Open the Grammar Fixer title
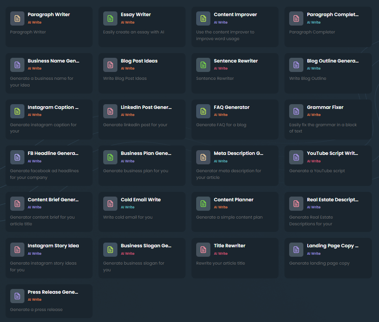The image size is (379, 322). [x=325, y=107]
